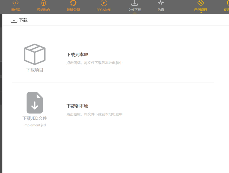Screen dimensions: 229x173
Task: Click 下载到本地 heading next to 下载项目
Action: (x=77, y=54)
